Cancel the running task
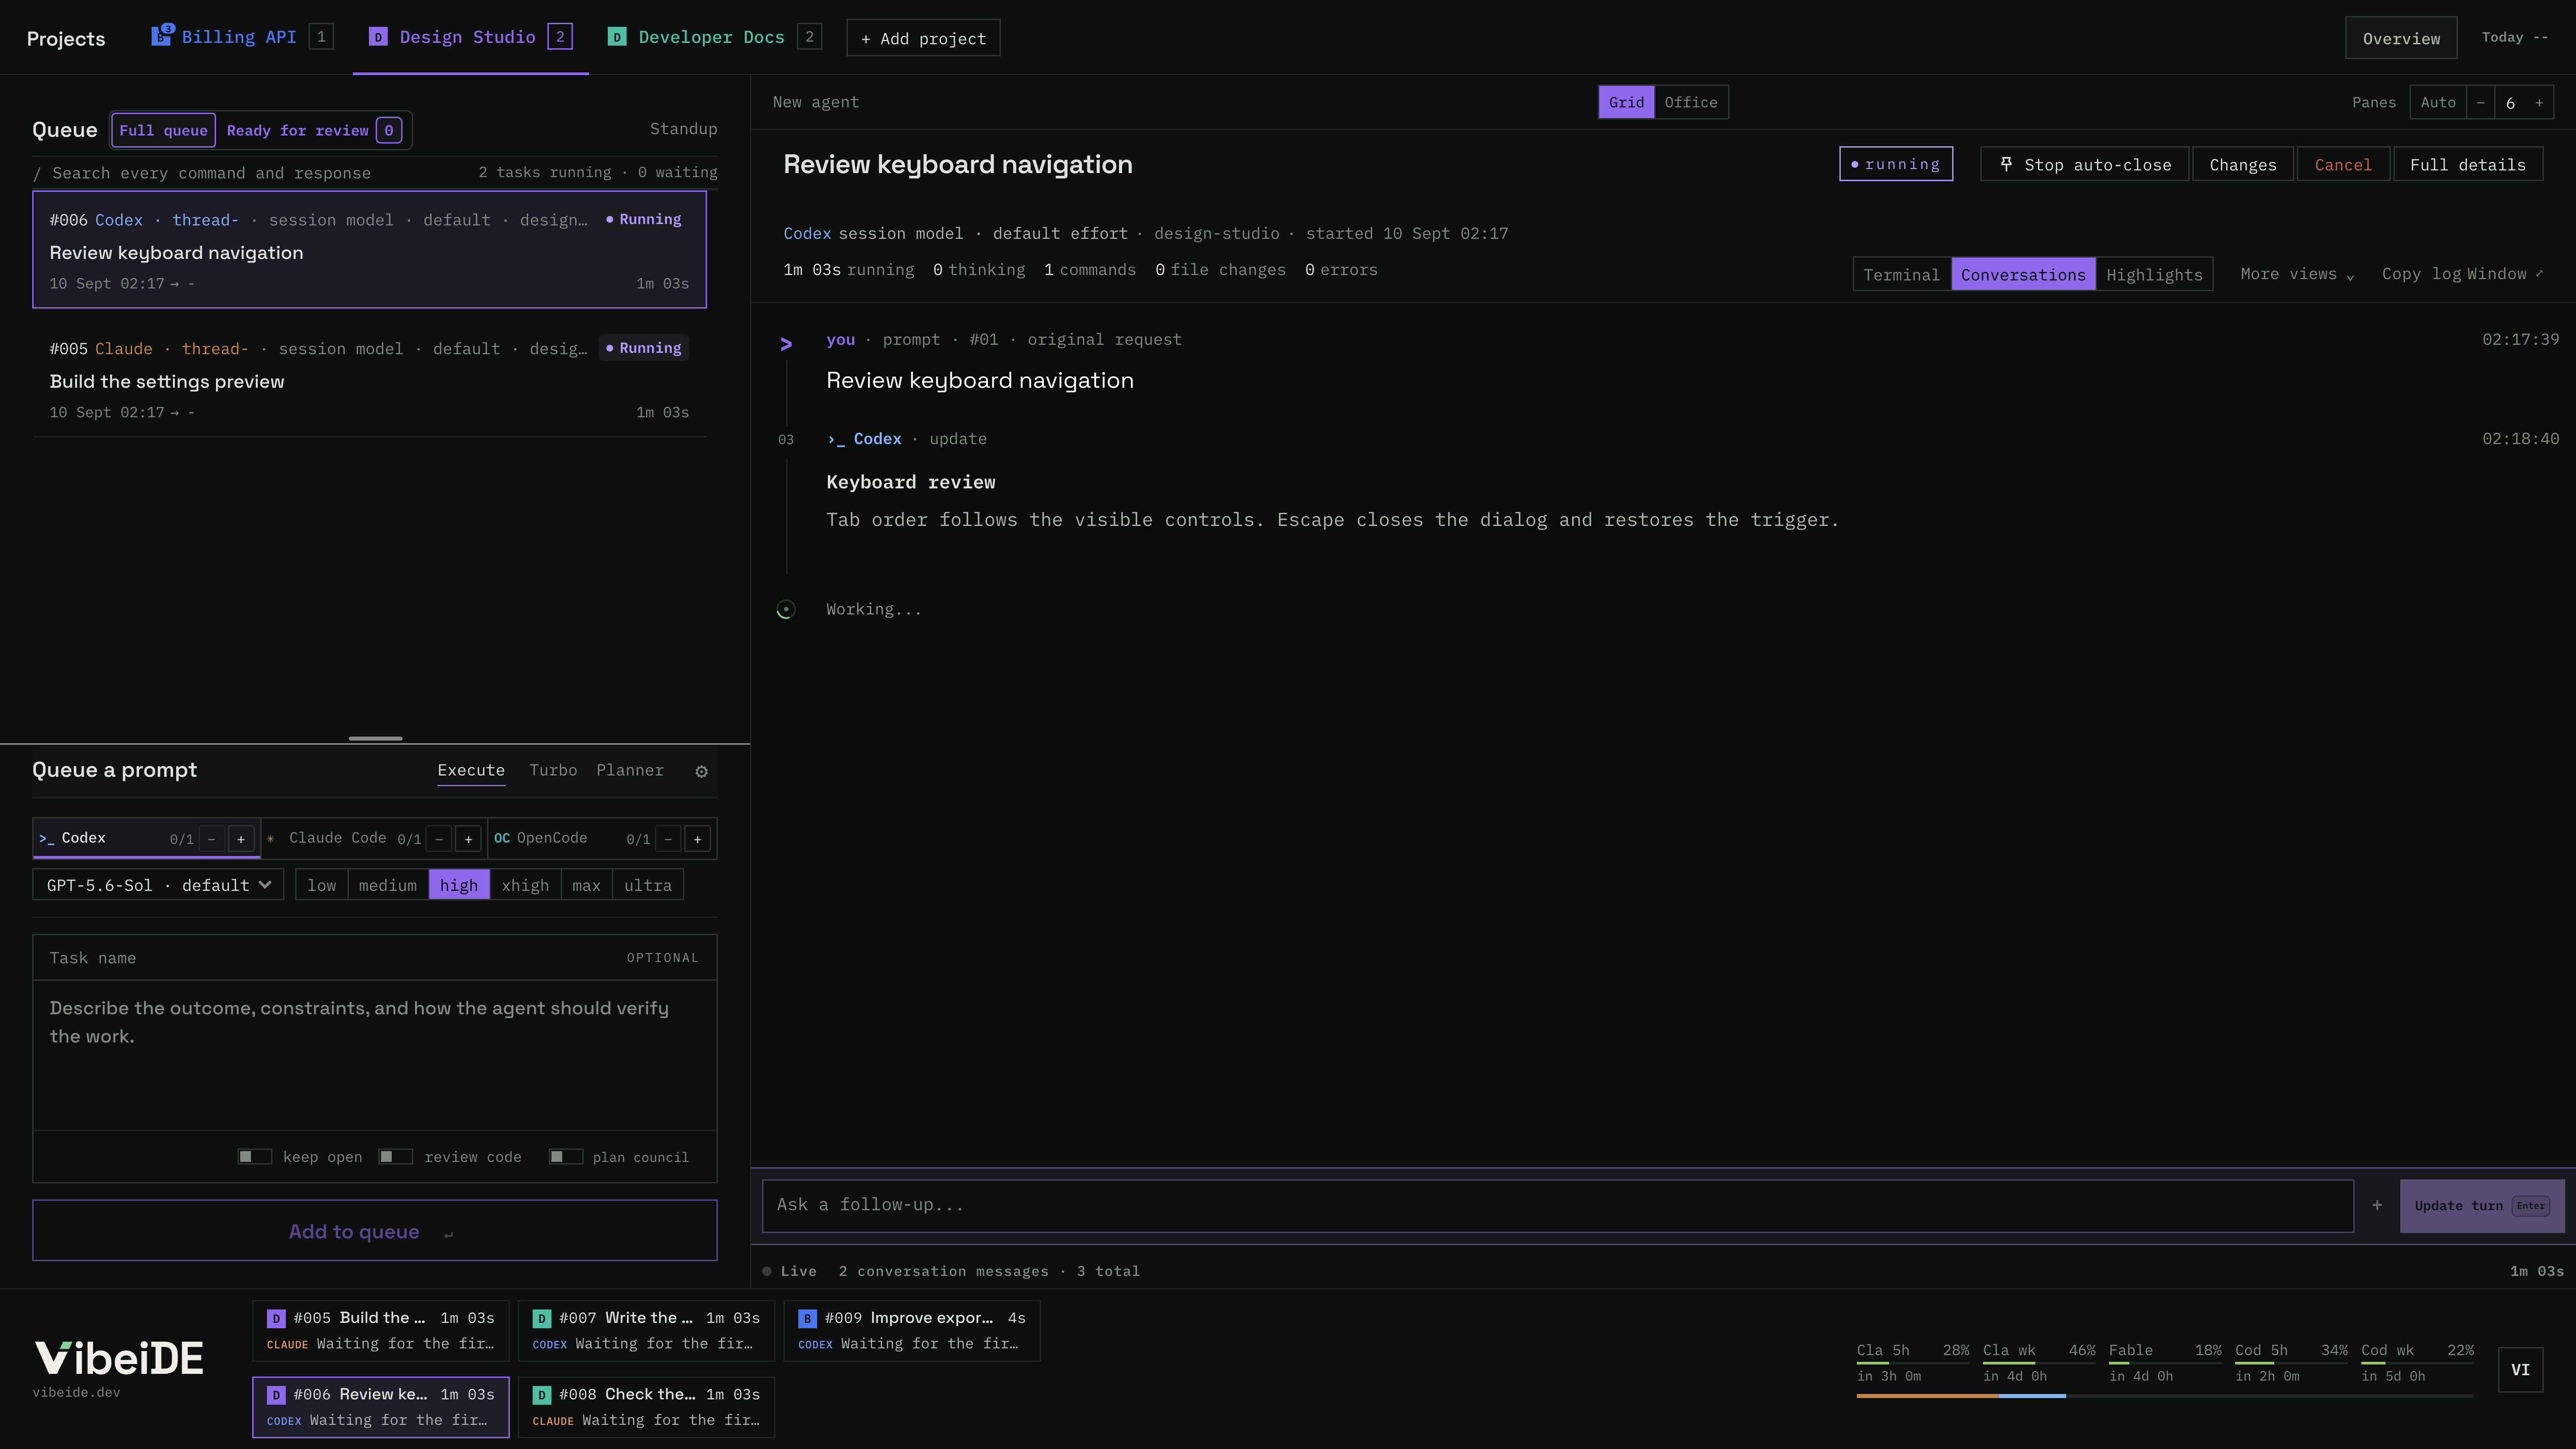 2343,165
